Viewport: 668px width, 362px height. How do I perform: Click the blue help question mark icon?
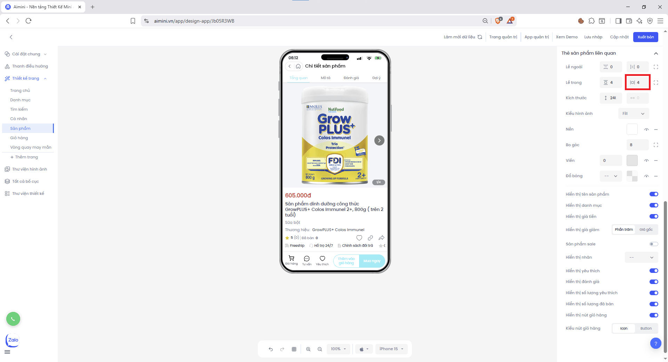tap(655, 344)
